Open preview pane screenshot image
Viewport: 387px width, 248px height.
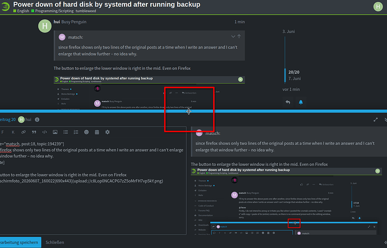point(286,201)
